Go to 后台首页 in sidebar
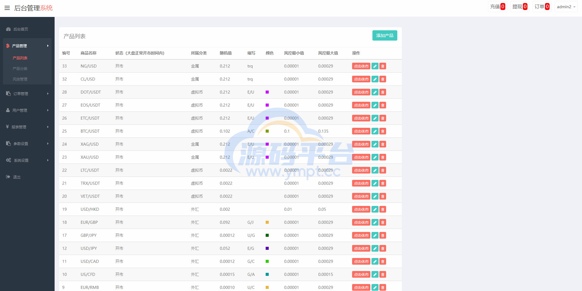 [21, 29]
